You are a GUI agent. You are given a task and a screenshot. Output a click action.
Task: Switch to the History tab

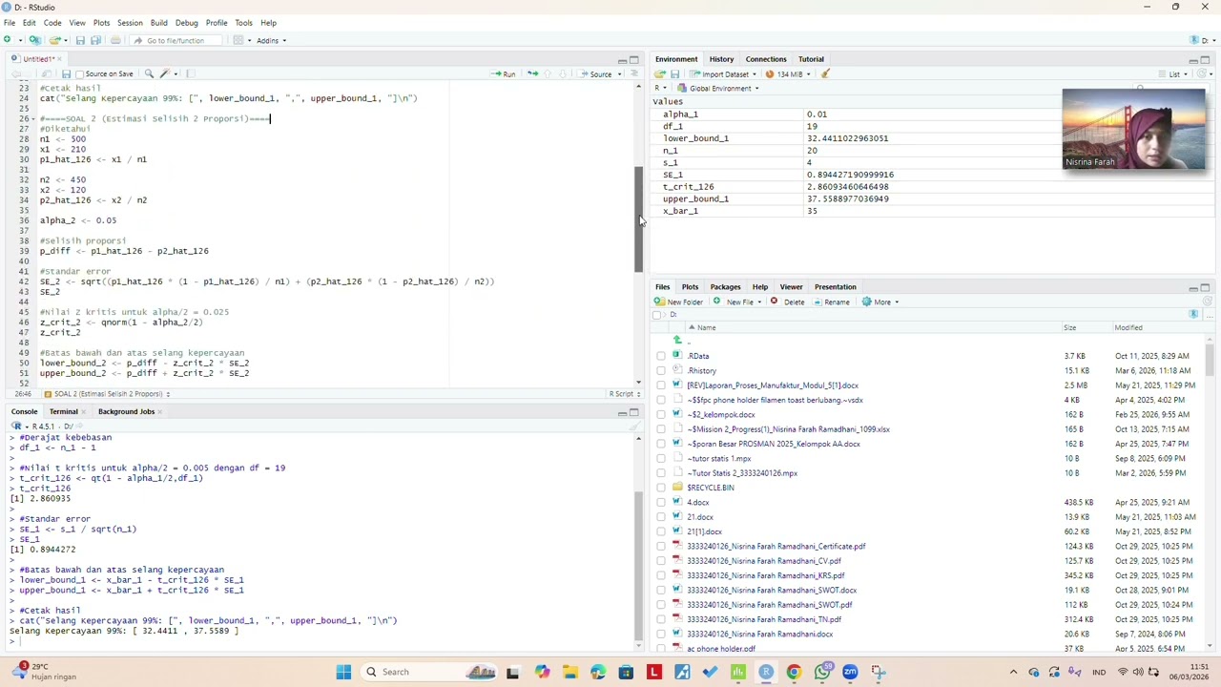pyautogui.click(x=721, y=59)
